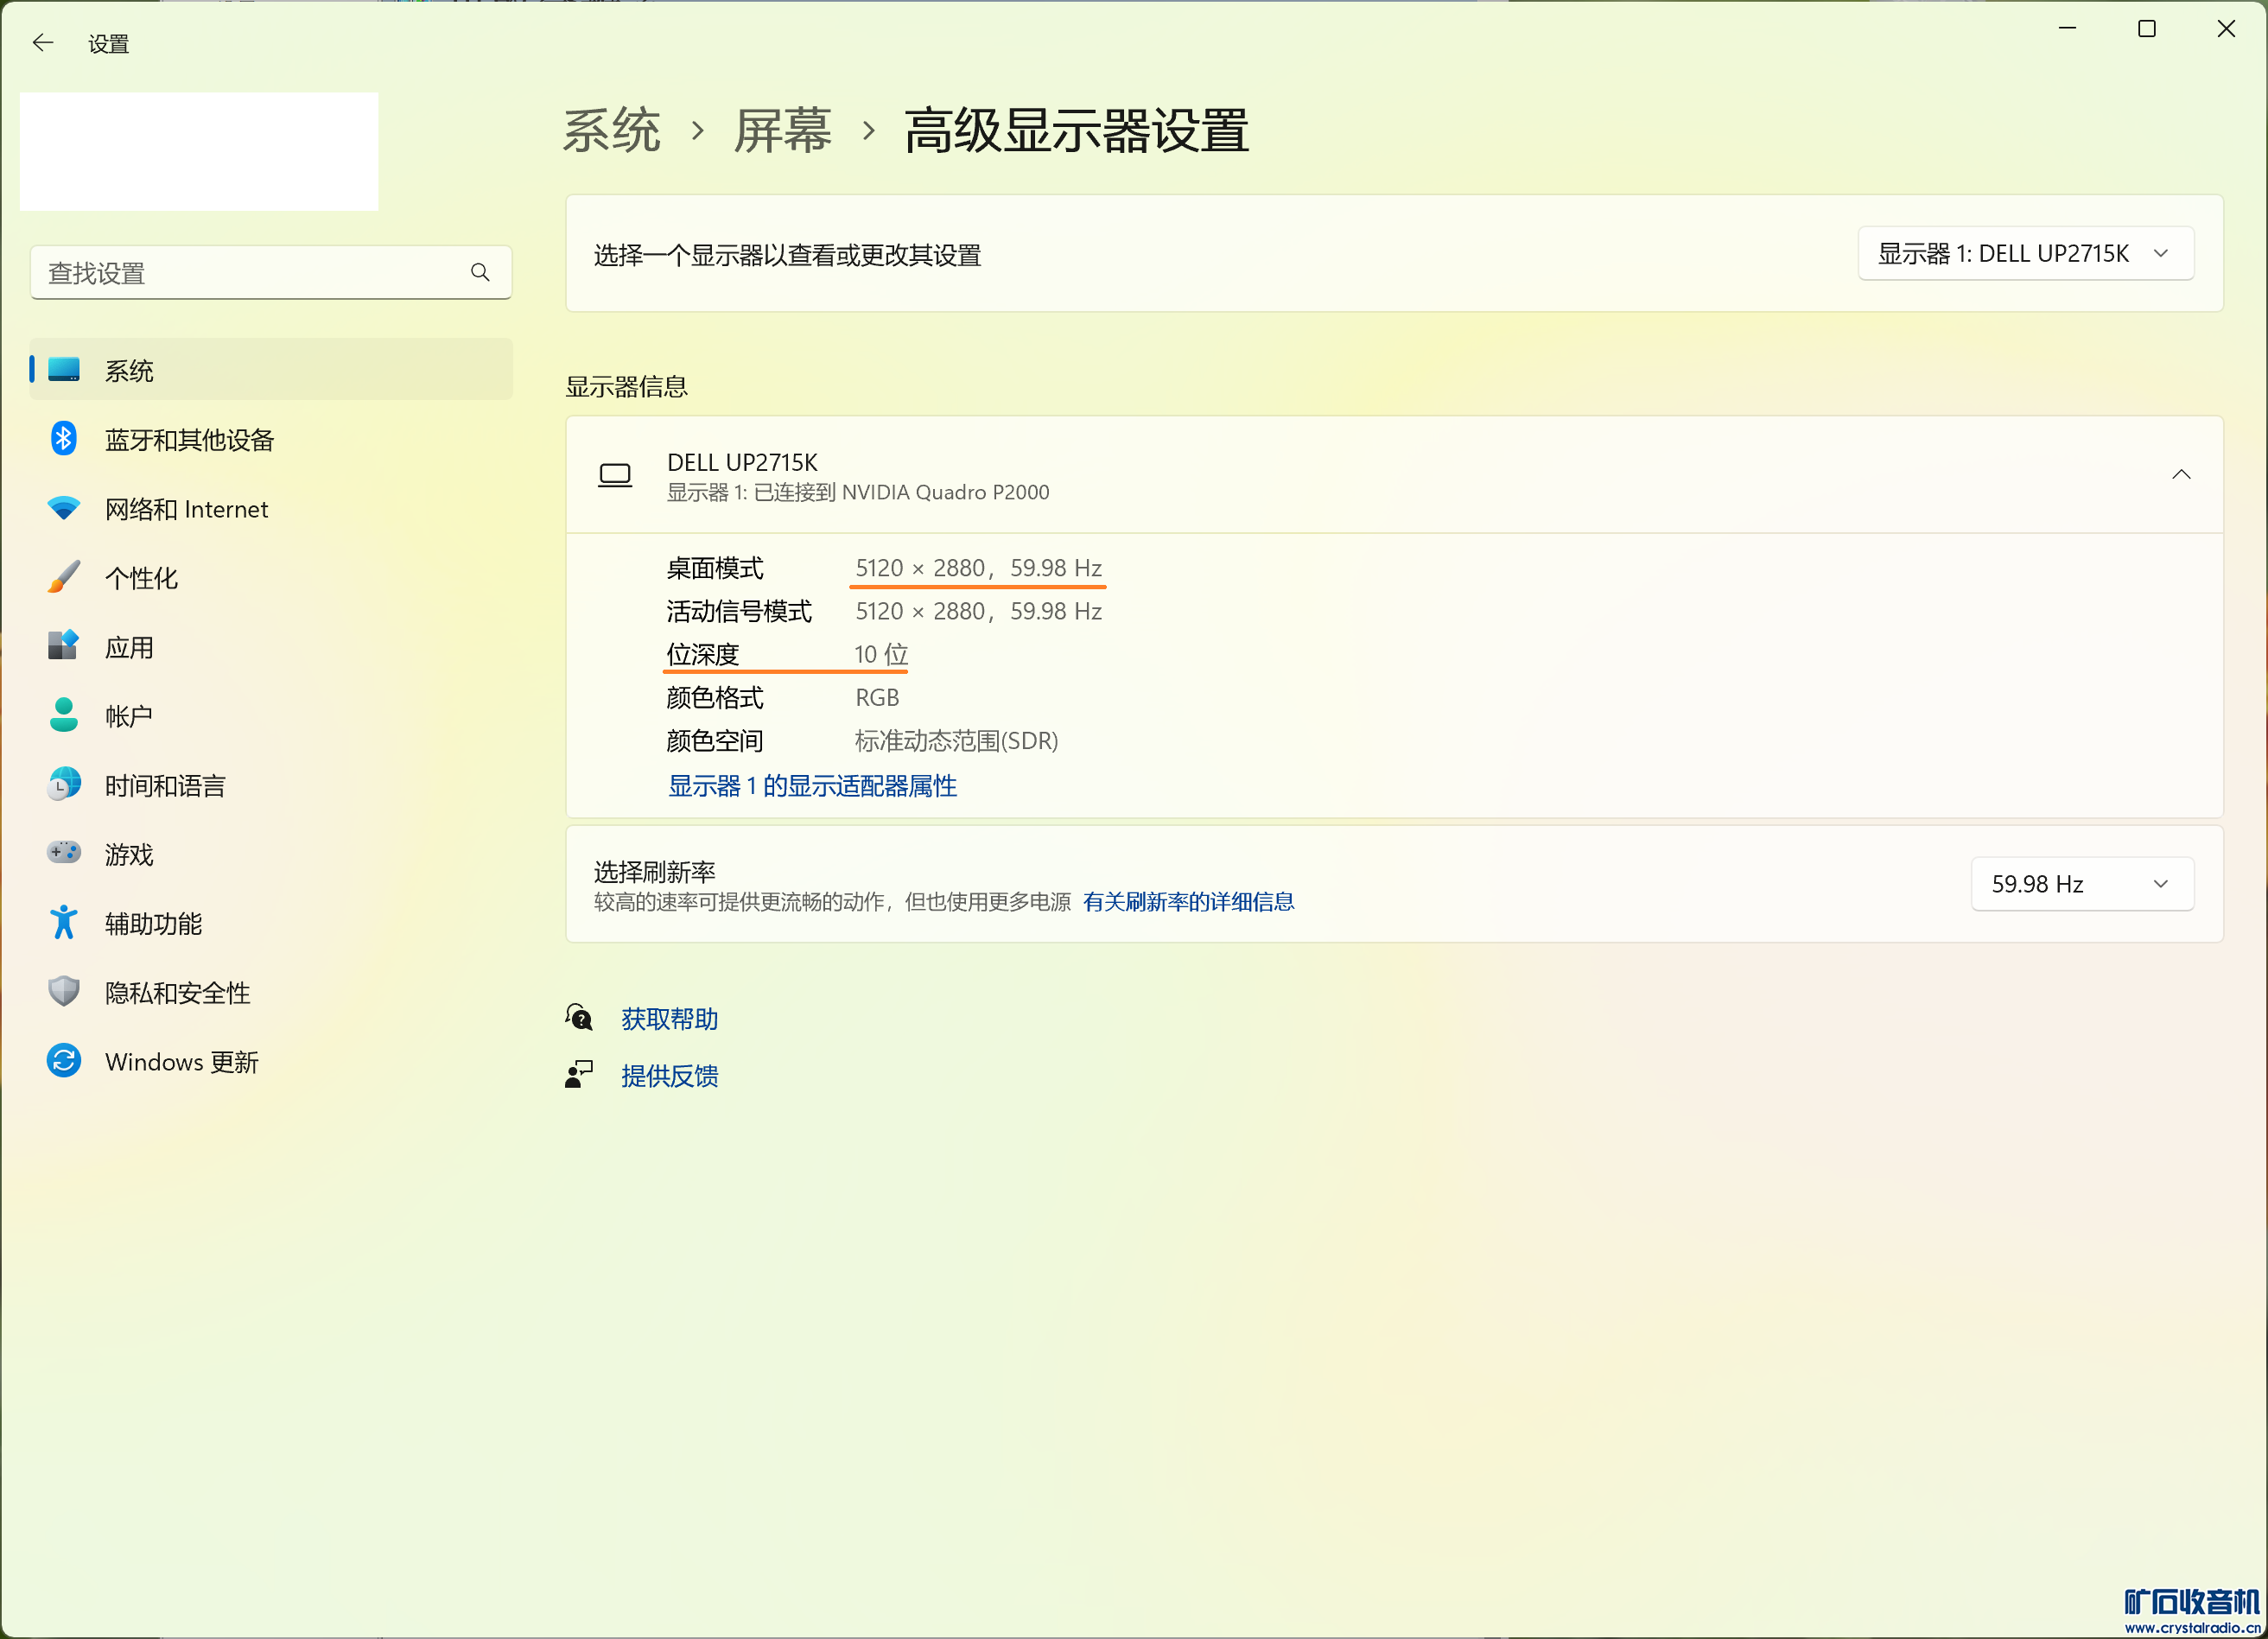Click the search magnifier icon
The width and height of the screenshot is (2268, 1639).
tap(480, 272)
